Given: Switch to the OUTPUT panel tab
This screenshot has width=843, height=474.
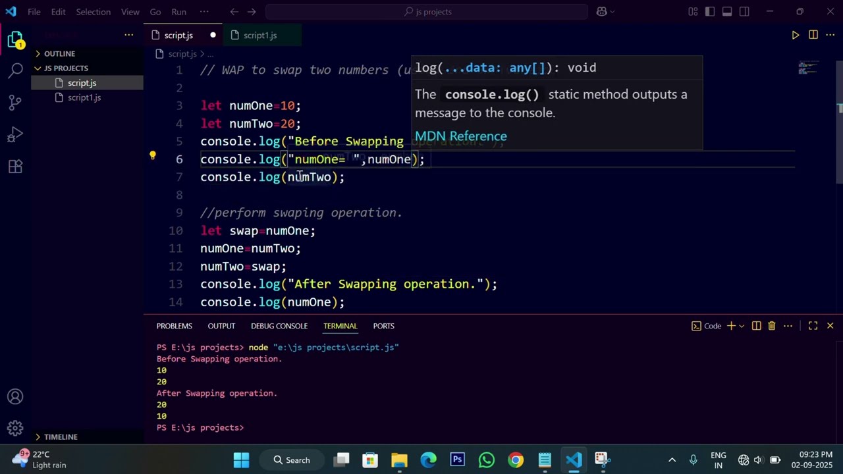Looking at the screenshot, I should pyautogui.click(x=221, y=326).
